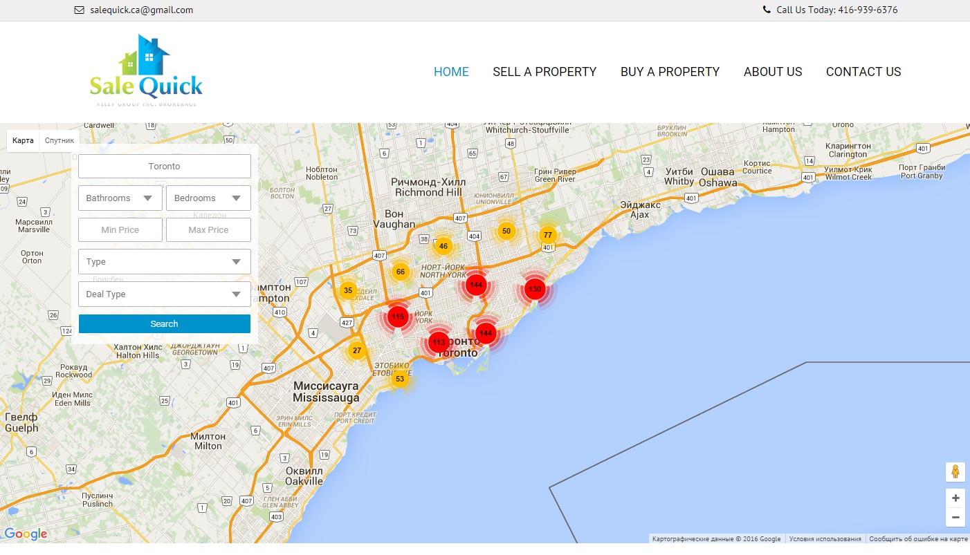Open the yellow cluster marker labeled 50
Screen dimensions: 970x555
point(506,232)
